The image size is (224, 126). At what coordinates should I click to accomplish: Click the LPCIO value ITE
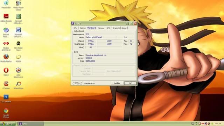[x=91, y=47]
